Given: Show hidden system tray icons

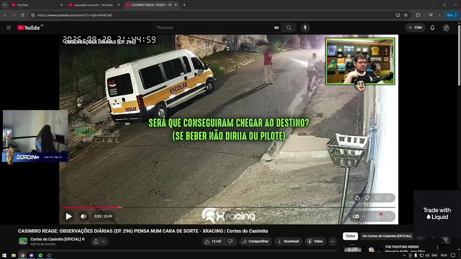Looking at the screenshot, I should tap(404, 255).
